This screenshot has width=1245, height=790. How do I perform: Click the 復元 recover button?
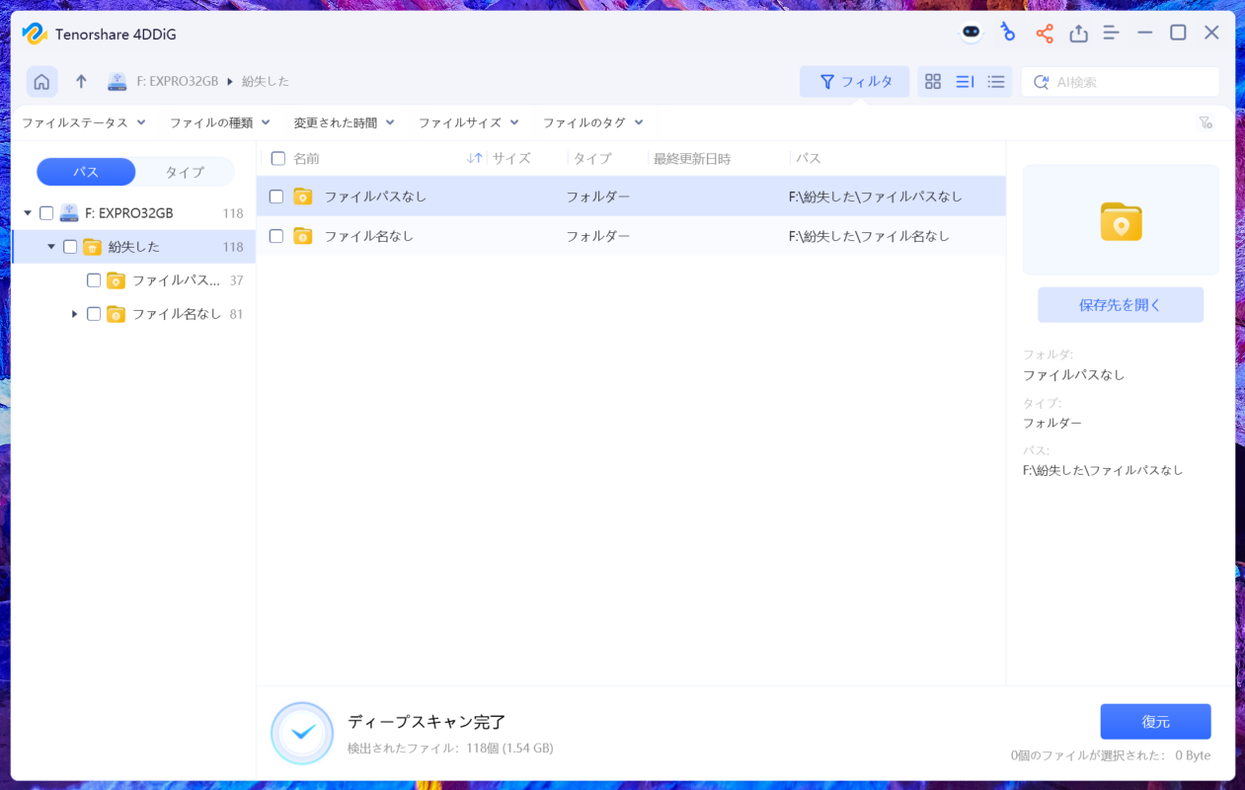[1155, 722]
